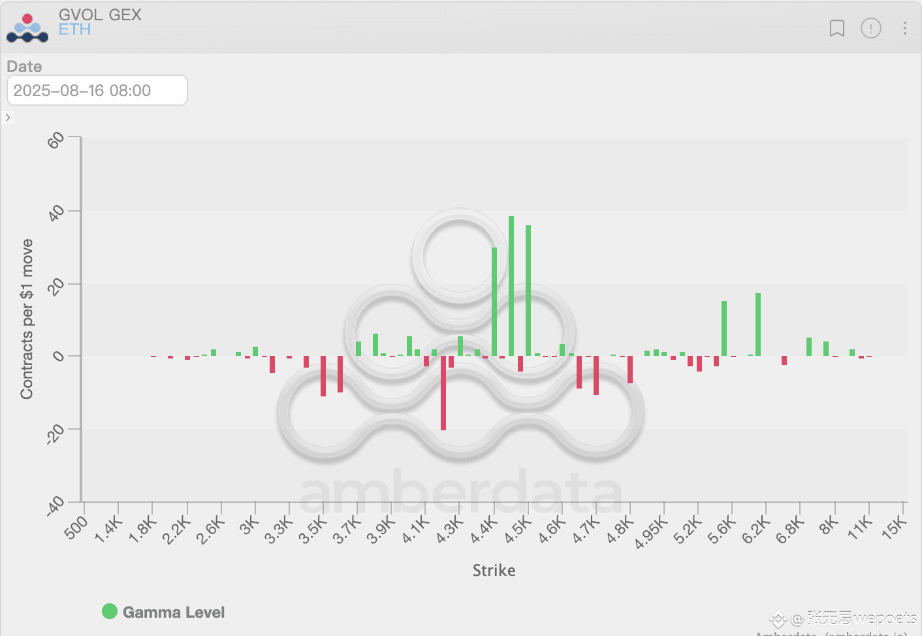Viewport: 922px width, 636px height.
Task: Click the ETH subtitle link
Action: (74, 29)
